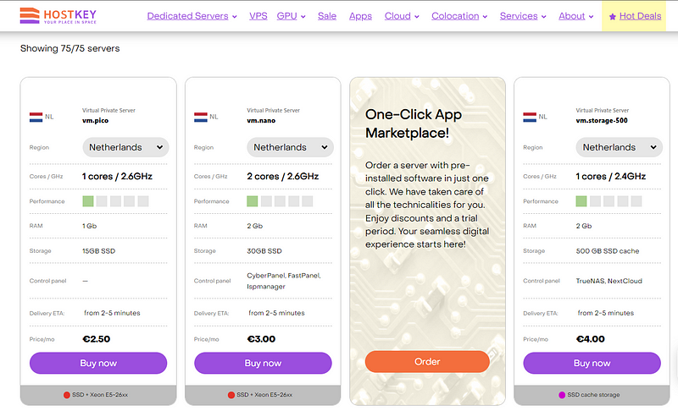Open the Apps link in navigation
Image resolution: width=678 pixels, height=411 pixels.
(x=360, y=16)
